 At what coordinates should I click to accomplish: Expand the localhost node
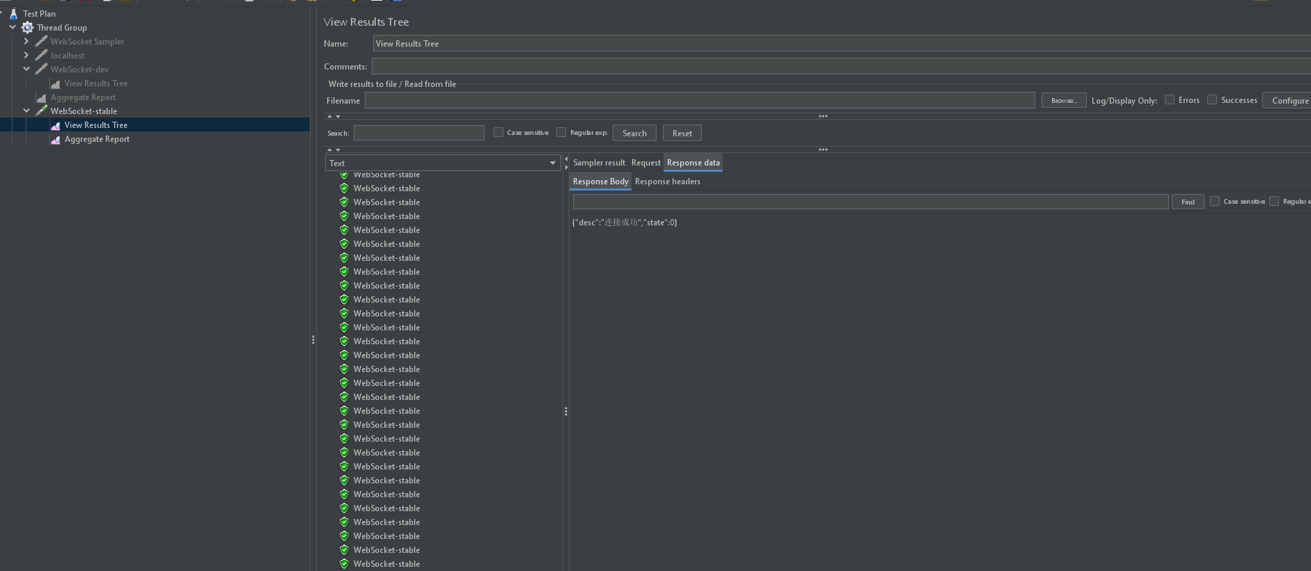pyautogui.click(x=26, y=55)
